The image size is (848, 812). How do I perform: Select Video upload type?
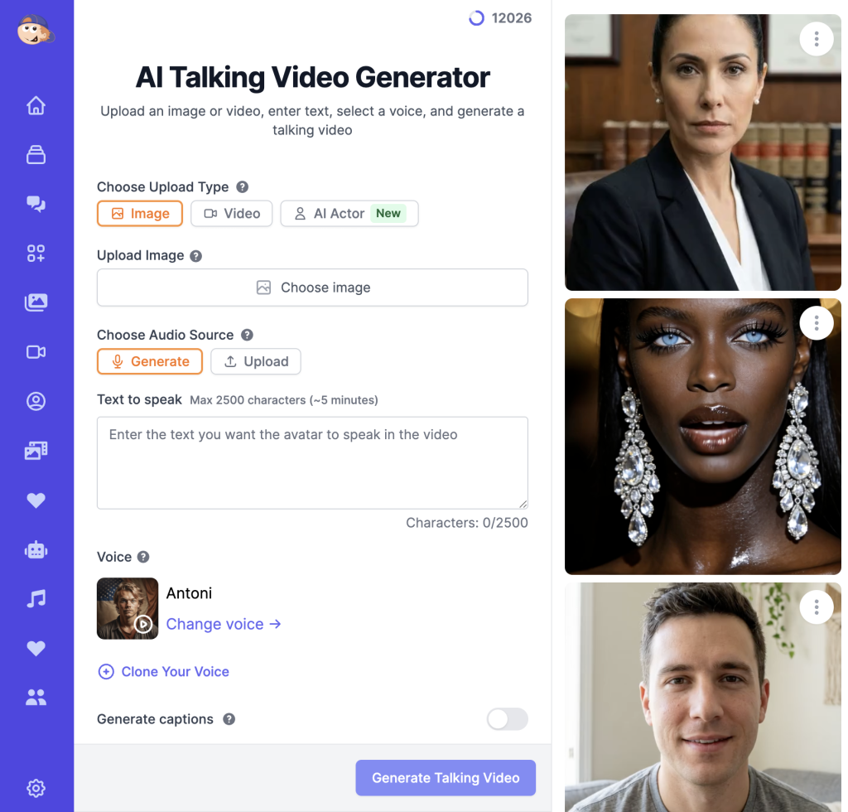click(232, 214)
